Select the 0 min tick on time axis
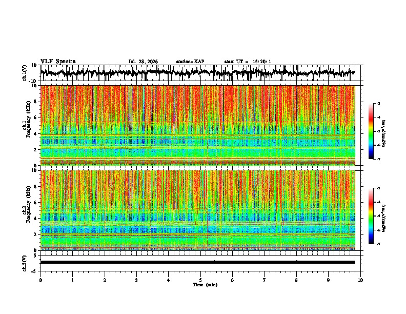Viewport: 406px width, 314px height. point(40,280)
